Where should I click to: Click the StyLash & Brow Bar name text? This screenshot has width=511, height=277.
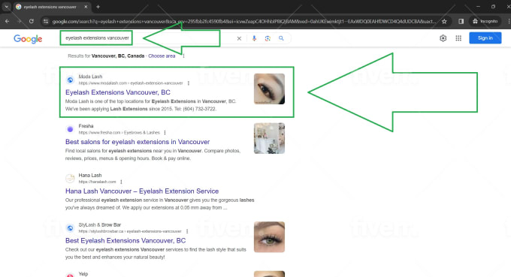click(100, 225)
